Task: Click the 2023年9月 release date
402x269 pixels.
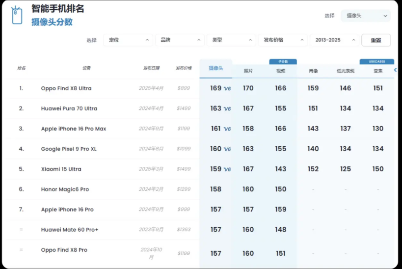Action: (151, 230)
